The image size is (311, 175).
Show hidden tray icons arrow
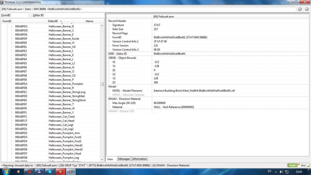(276, 172)
